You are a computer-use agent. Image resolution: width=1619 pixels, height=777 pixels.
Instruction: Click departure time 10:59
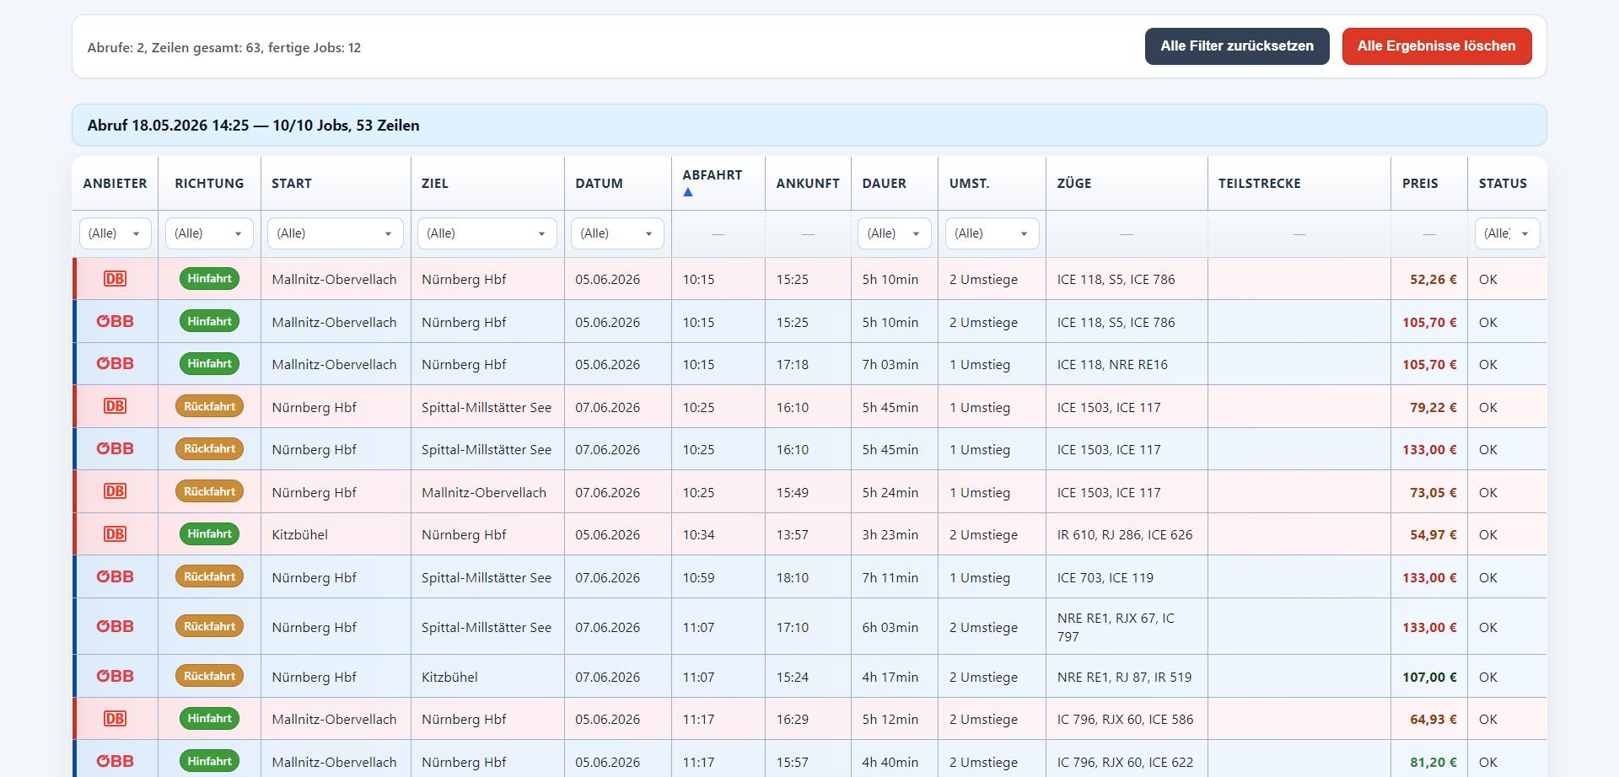698,577
